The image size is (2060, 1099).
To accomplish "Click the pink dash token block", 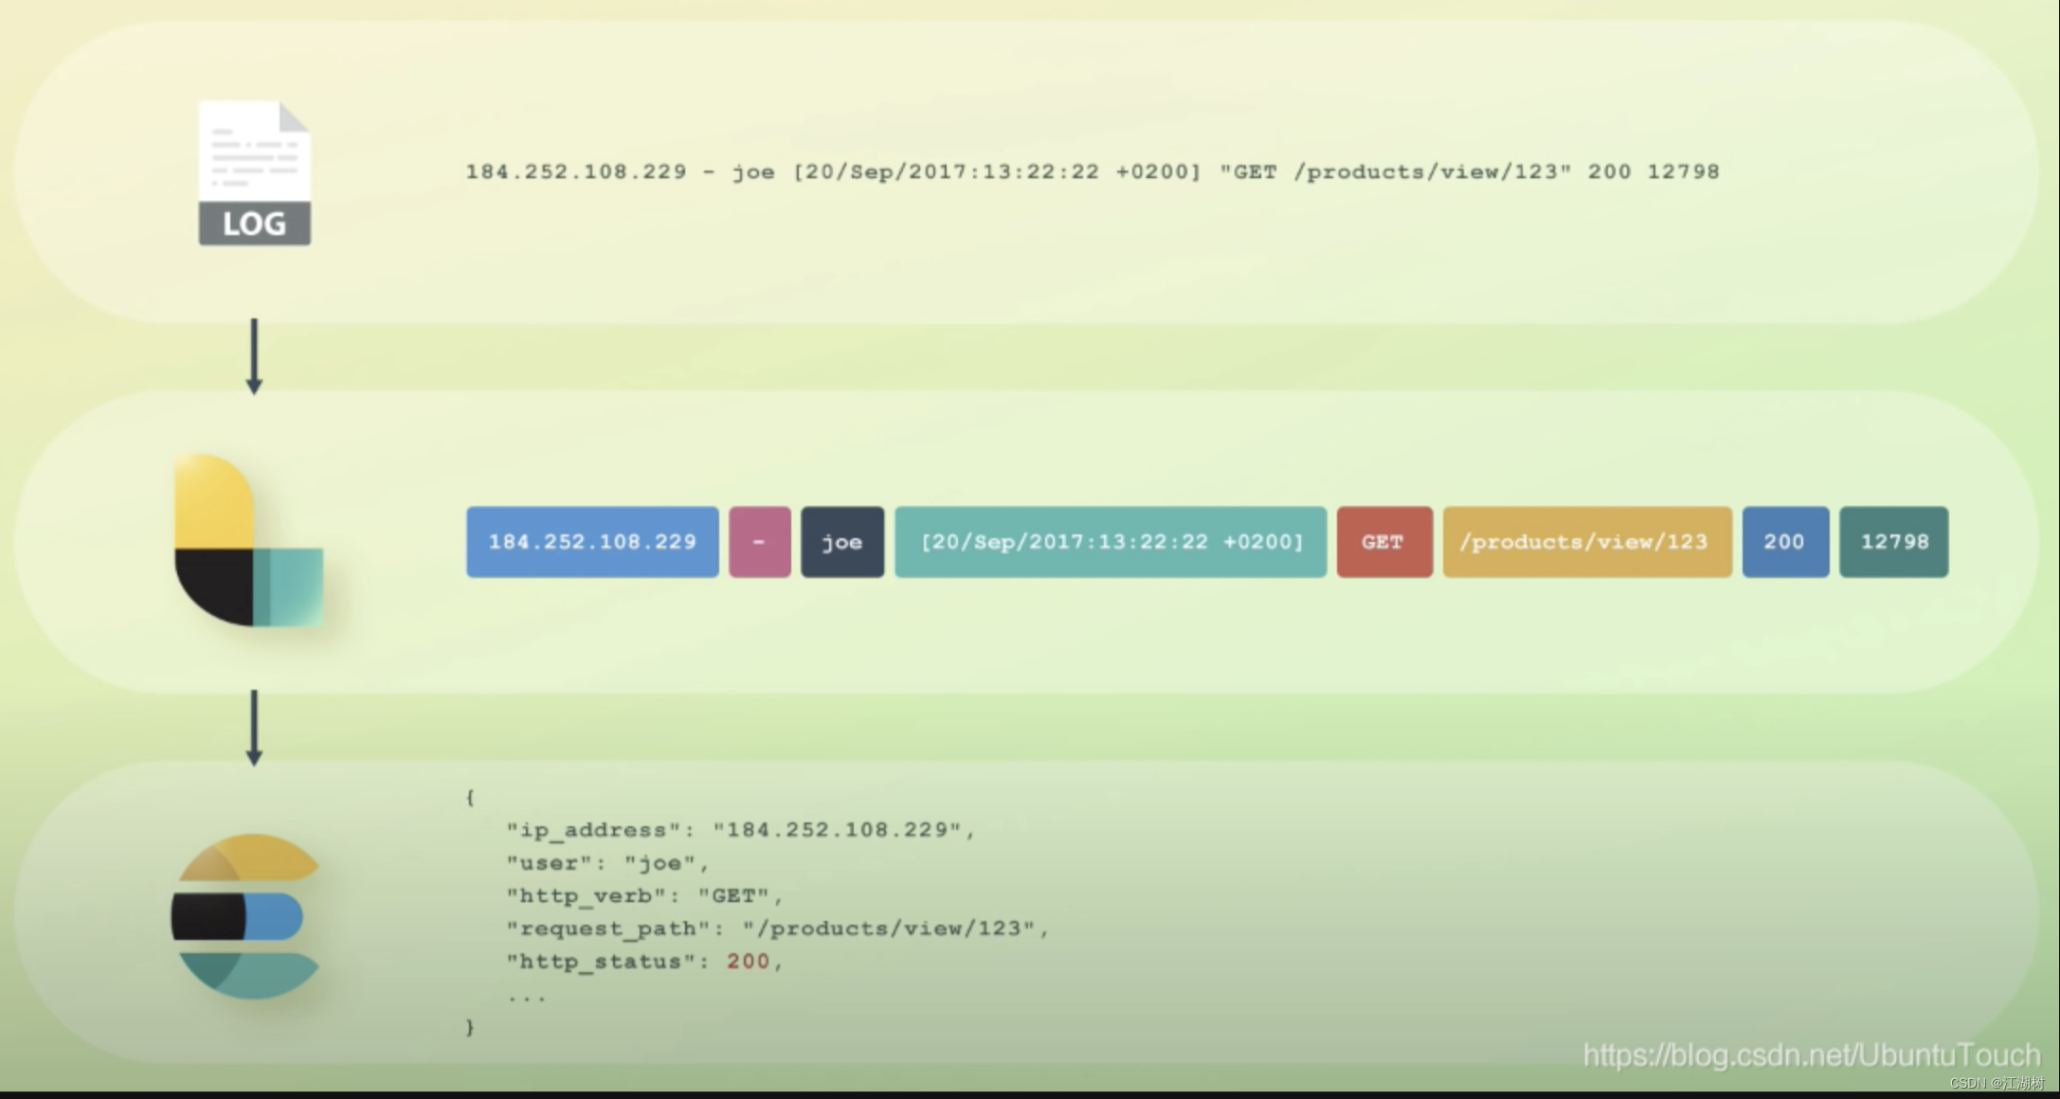I will 760,542.
